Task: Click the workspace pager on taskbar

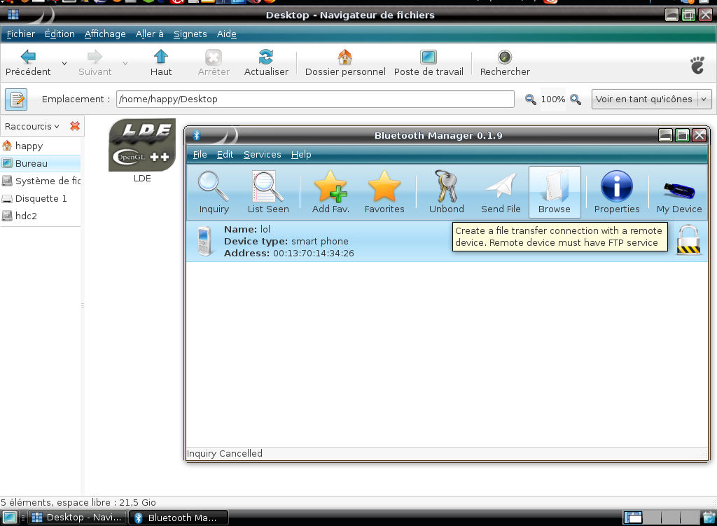Action: click(661, 518)
